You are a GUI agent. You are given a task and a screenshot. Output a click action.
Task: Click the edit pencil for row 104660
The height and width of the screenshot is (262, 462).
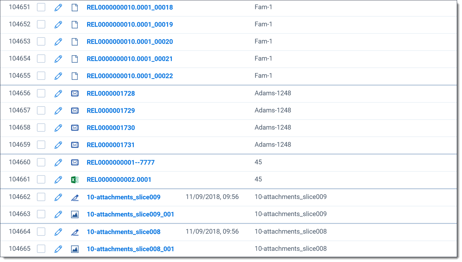click(58, 162)
